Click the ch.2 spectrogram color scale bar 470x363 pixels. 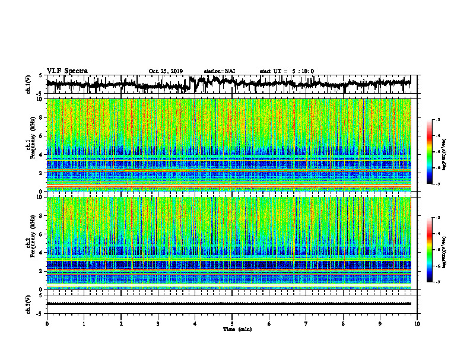[430, 250]
